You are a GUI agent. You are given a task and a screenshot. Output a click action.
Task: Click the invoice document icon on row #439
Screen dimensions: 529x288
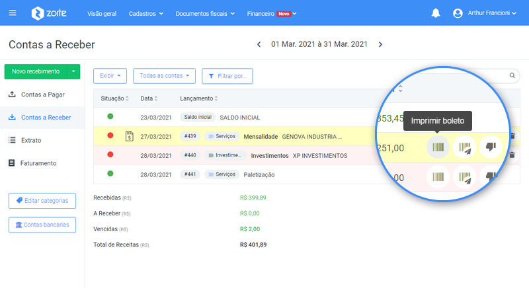pyautogui.click(x=130, y=137)
